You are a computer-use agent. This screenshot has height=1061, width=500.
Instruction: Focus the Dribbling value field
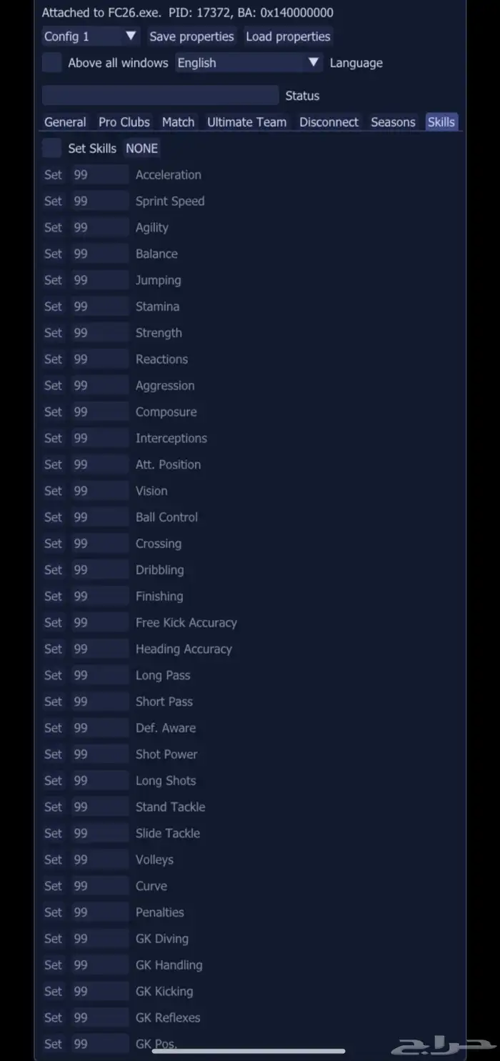(x=99, y=570)
